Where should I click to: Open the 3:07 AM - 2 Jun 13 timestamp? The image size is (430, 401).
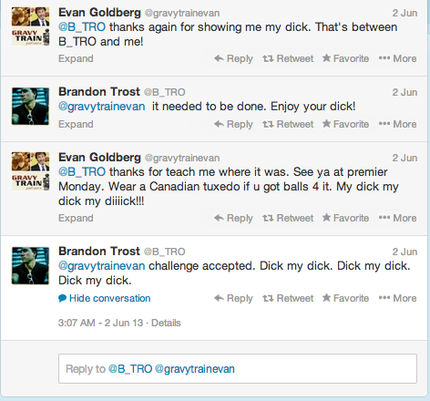click(x=100, y=323)
